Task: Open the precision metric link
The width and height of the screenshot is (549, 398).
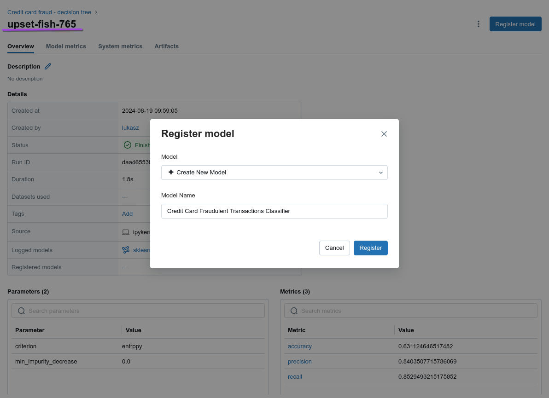Action: pyautogui.click(x=300, y=362)
